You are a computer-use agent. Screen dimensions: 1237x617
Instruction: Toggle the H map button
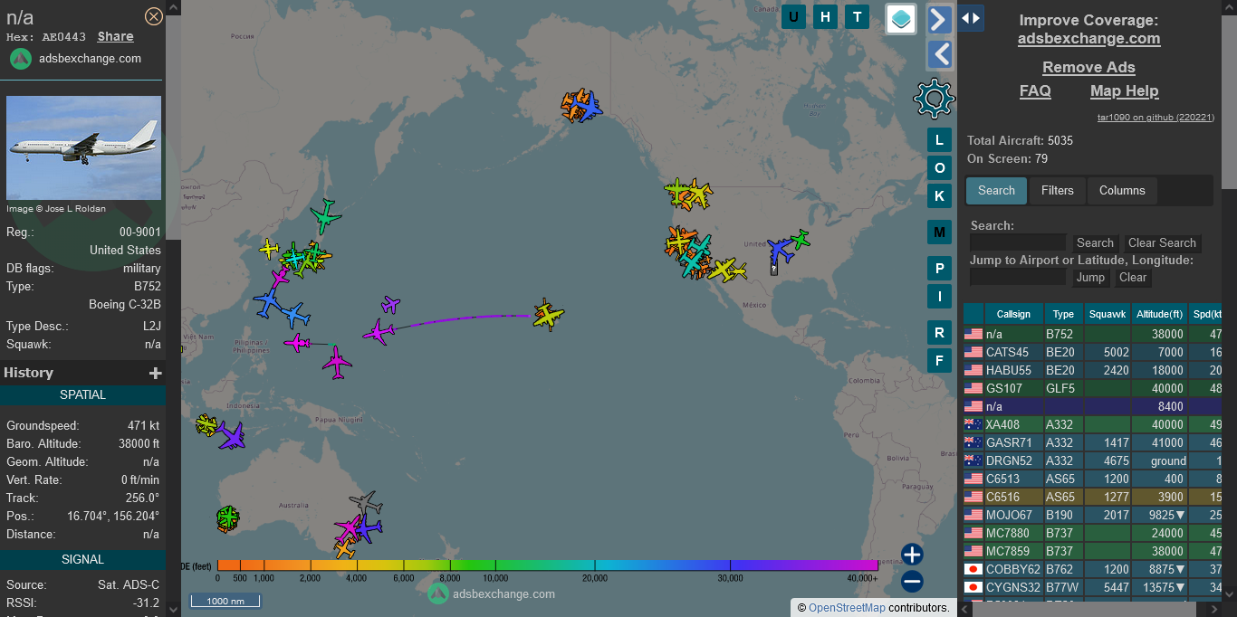(x=825, y=16)
